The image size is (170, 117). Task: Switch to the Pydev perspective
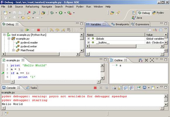158,13
